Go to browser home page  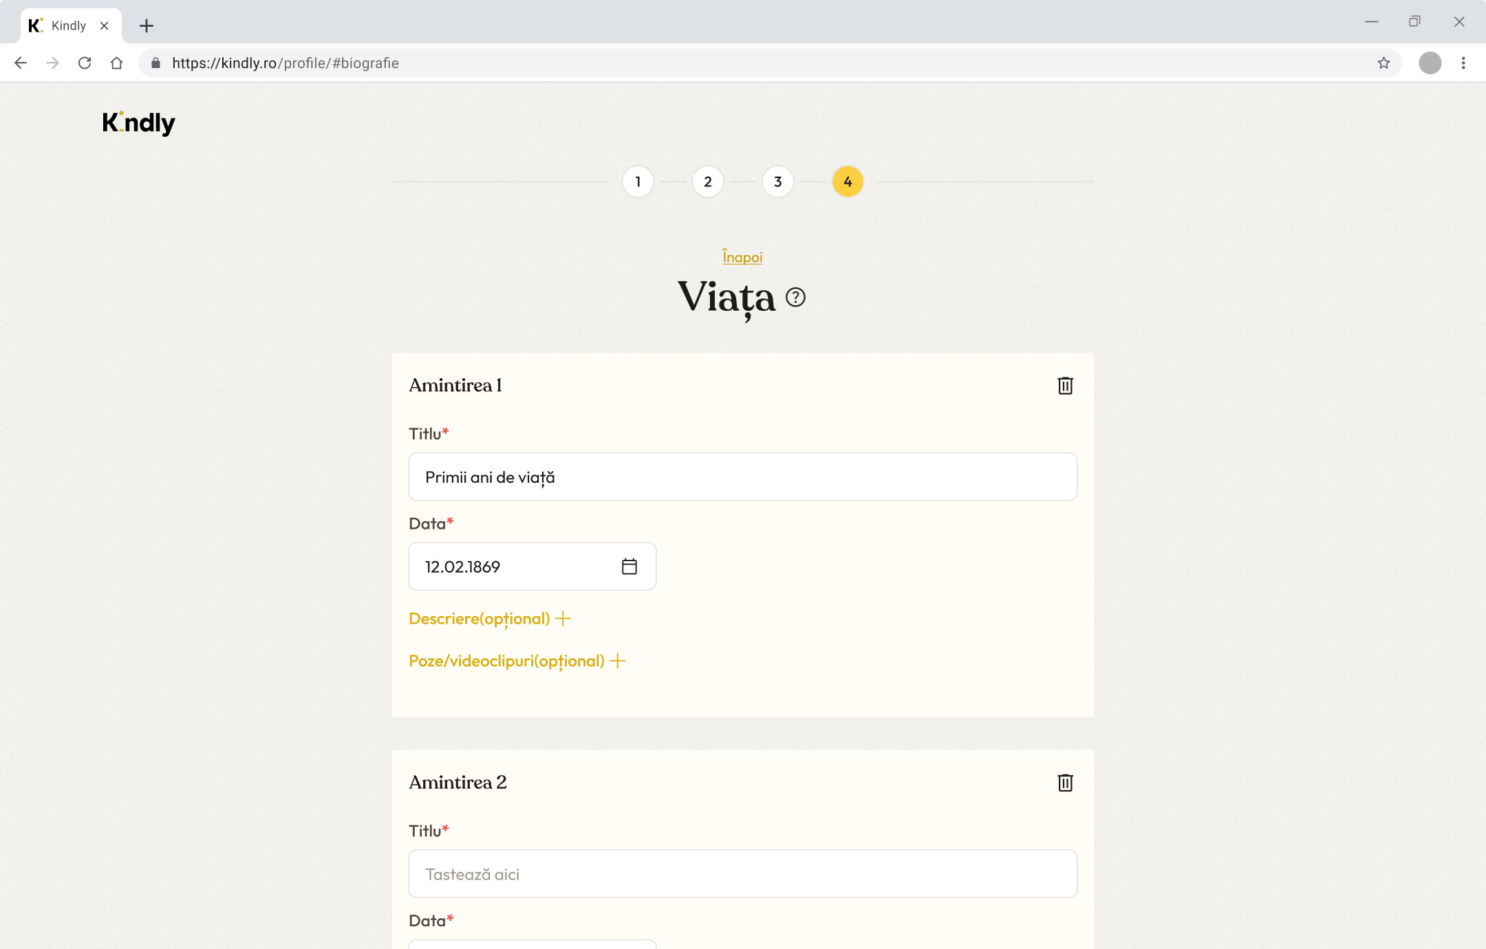point(116,63)
